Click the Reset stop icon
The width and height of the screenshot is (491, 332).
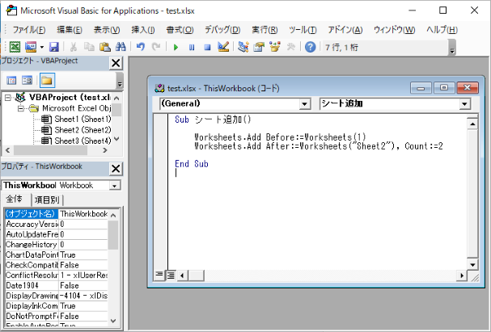click(207, 48)
